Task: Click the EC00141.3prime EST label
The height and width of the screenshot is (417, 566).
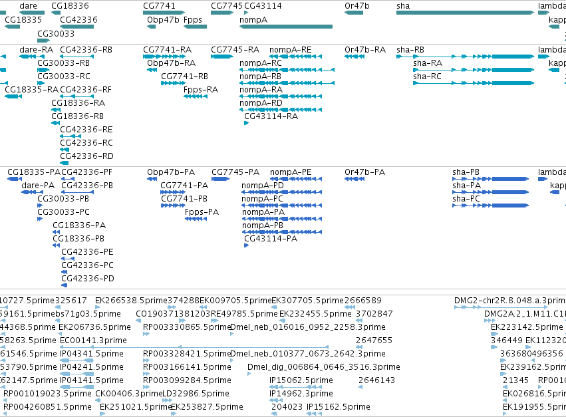Action: click(94, 340)
